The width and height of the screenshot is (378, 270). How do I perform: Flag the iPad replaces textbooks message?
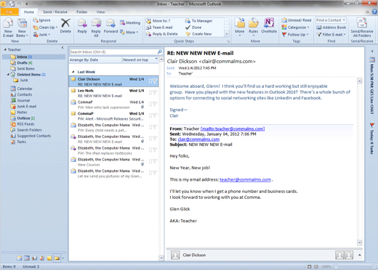coord(155,150)
